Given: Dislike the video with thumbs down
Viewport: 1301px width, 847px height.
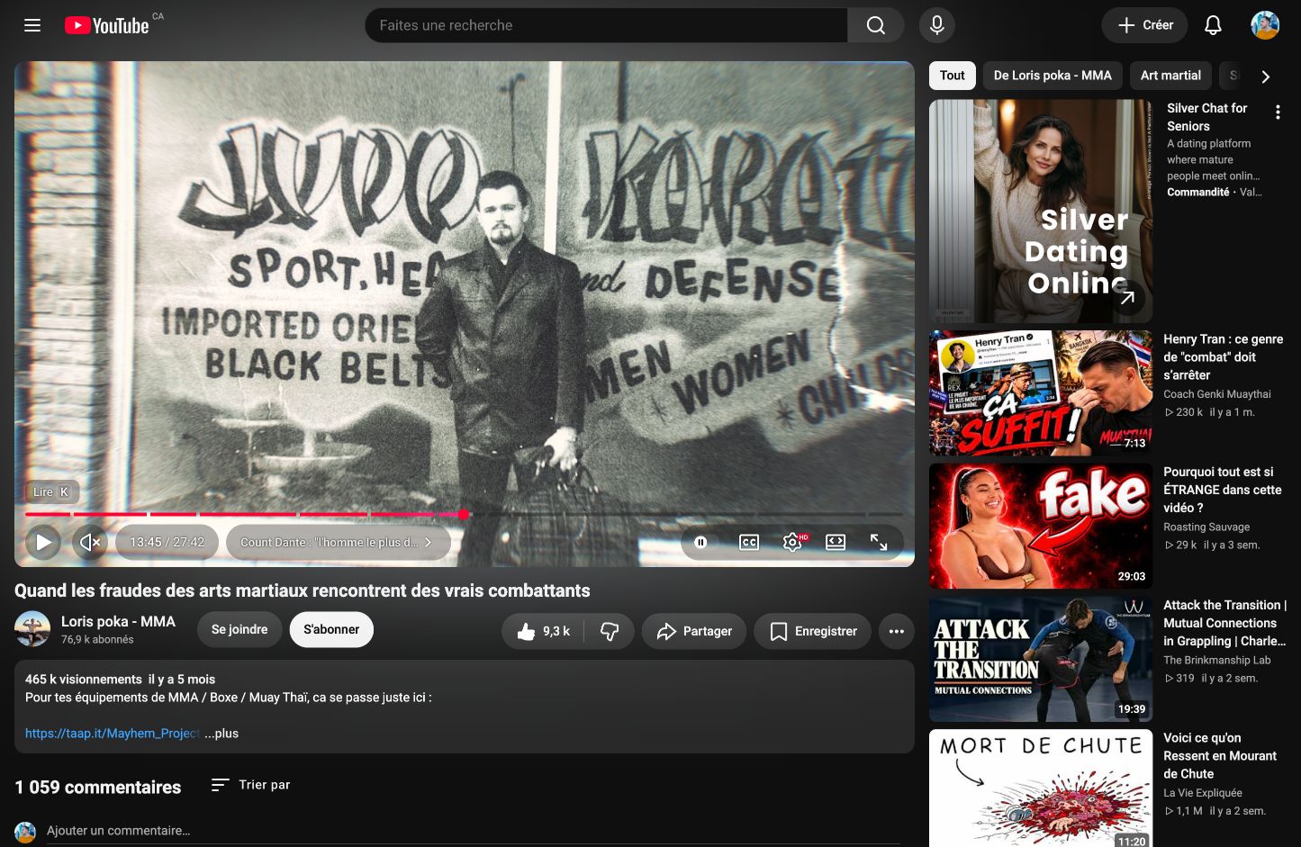Looking at the screenshot, I should click(x=610, y=632).
